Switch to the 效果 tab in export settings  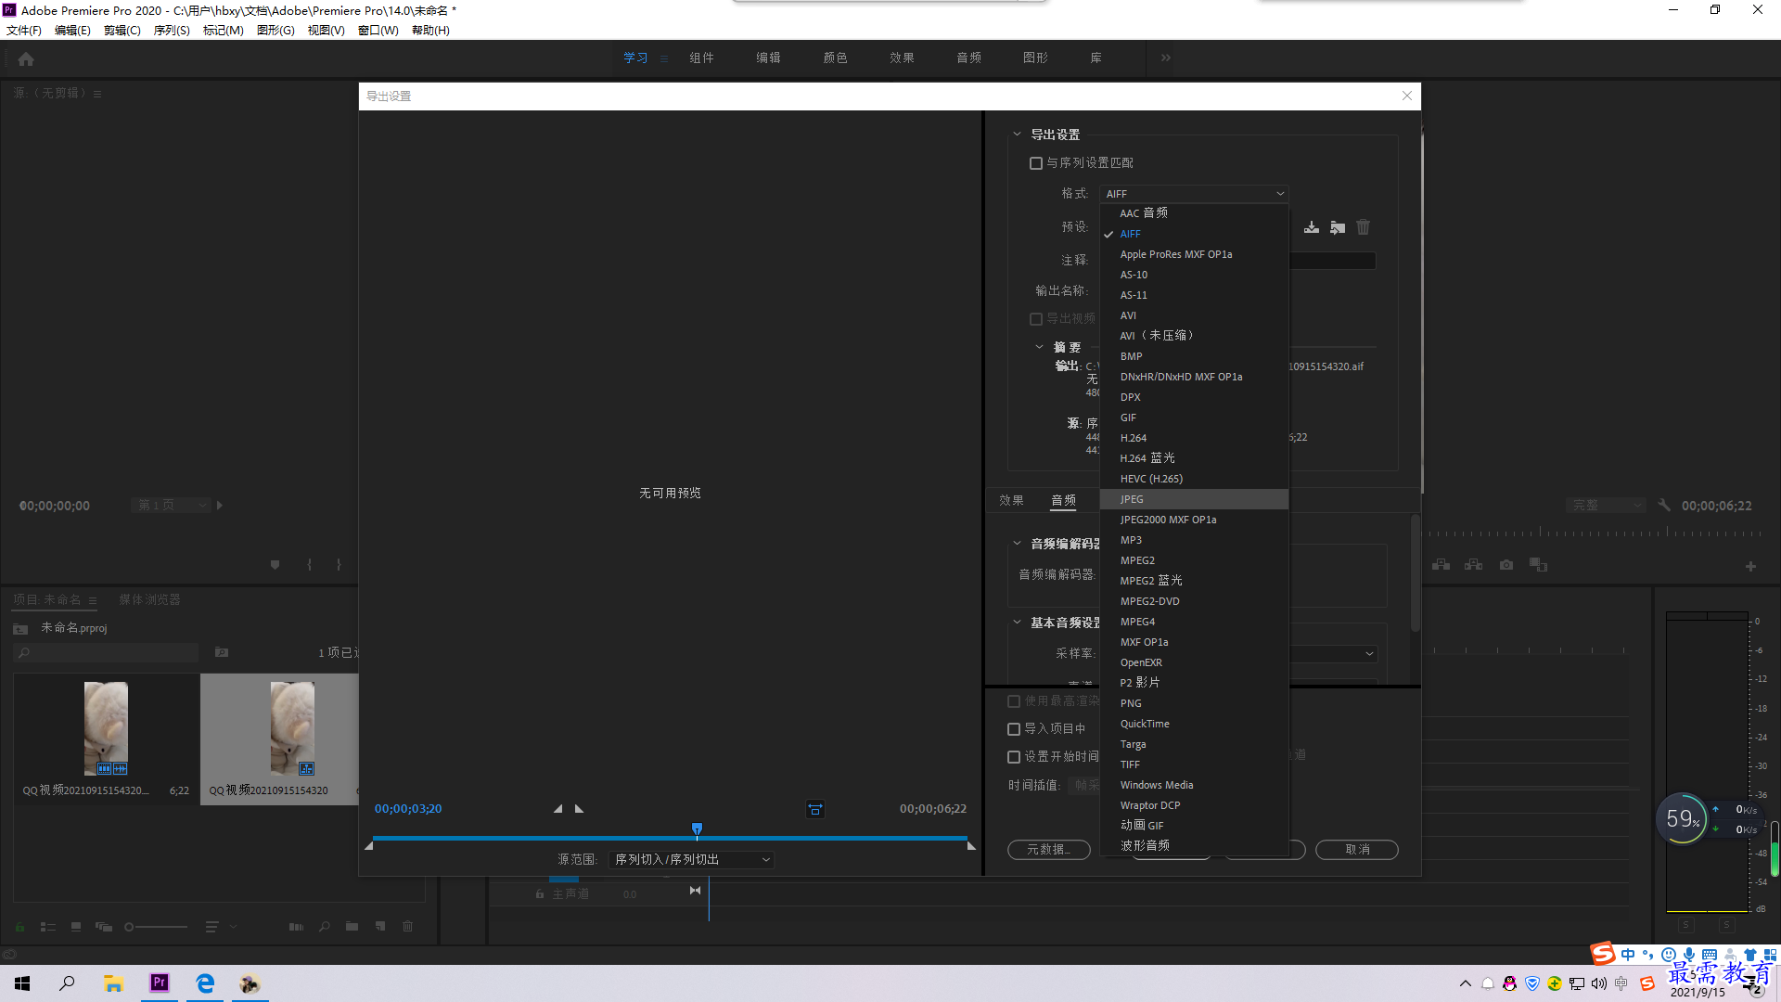[1012, 501]
